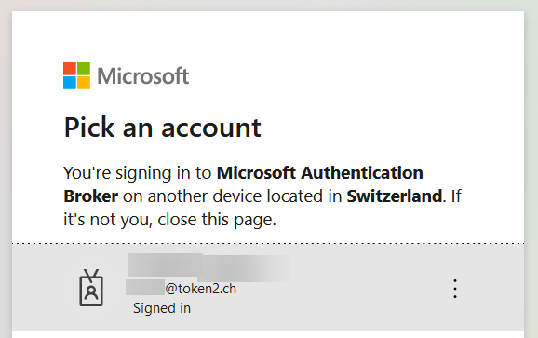Click the work account badge icon

(x=91, y=288)
